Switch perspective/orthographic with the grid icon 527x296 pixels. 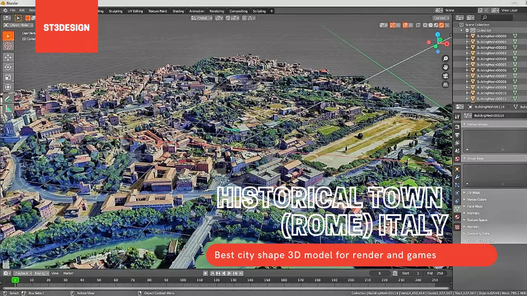(x=445, y=85)
